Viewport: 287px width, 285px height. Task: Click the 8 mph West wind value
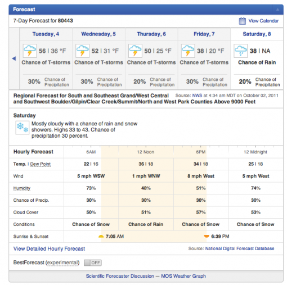201,176
